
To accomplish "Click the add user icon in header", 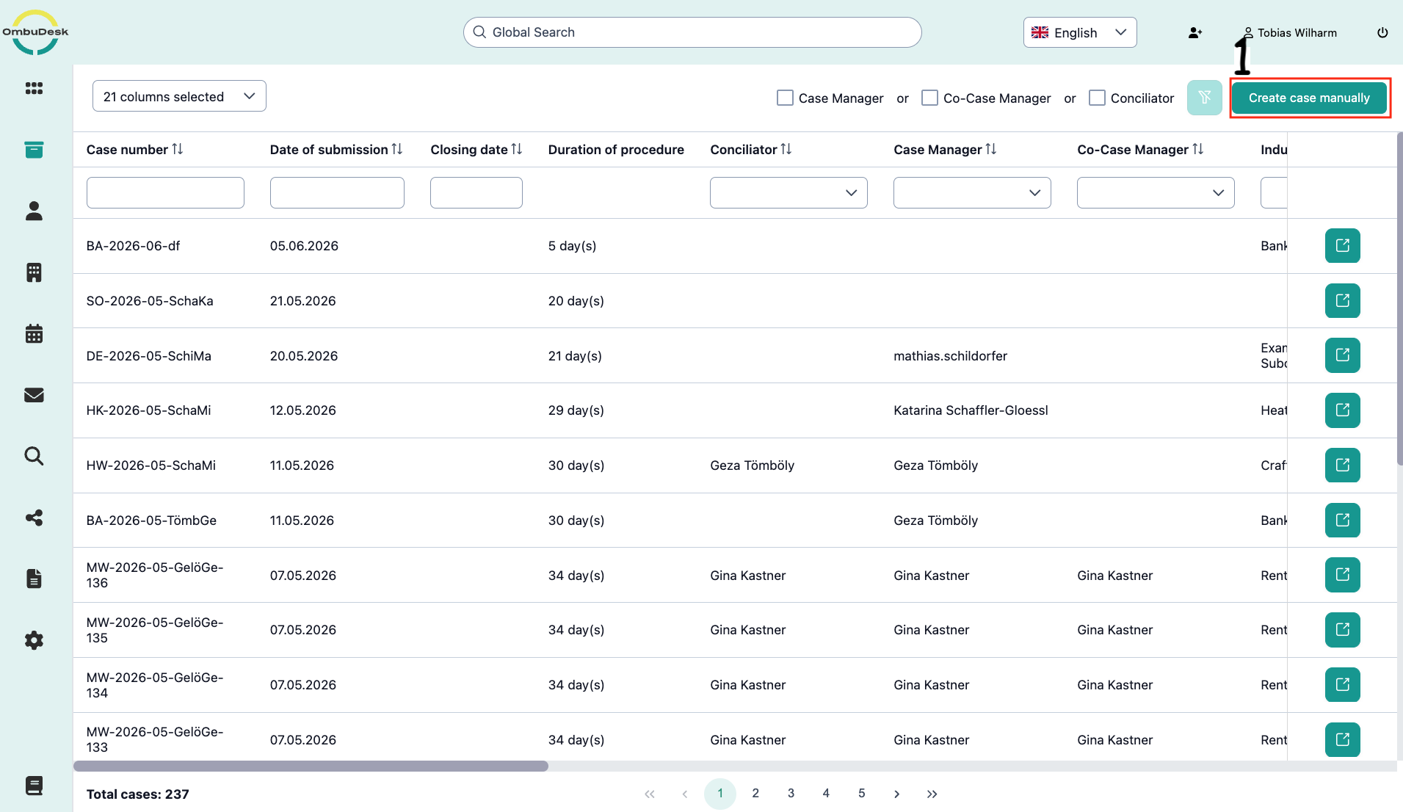I will [1195, 32].
